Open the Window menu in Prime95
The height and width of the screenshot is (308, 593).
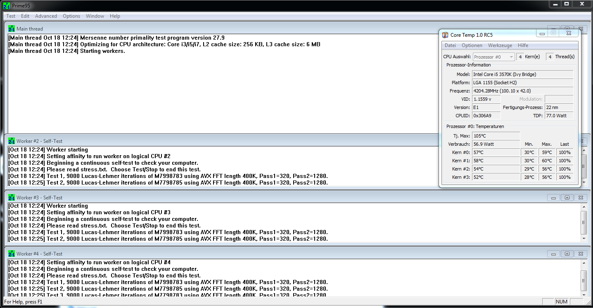tap(95, 16)
